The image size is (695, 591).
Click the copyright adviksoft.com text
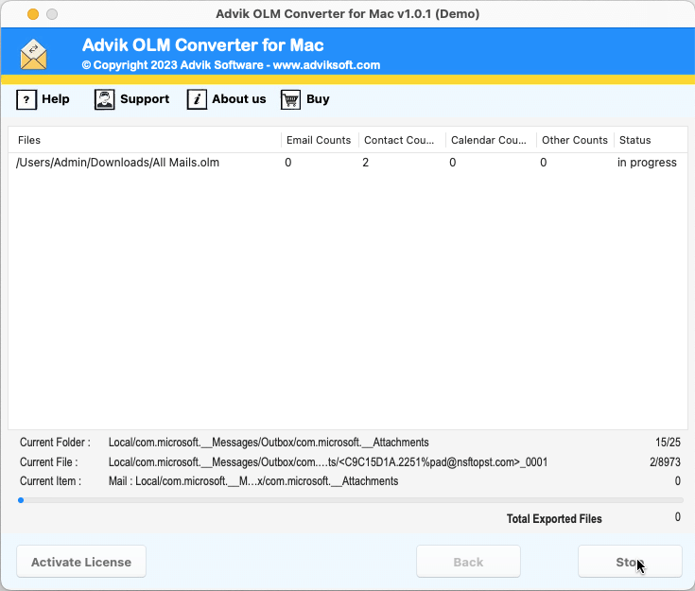point(231,65)
